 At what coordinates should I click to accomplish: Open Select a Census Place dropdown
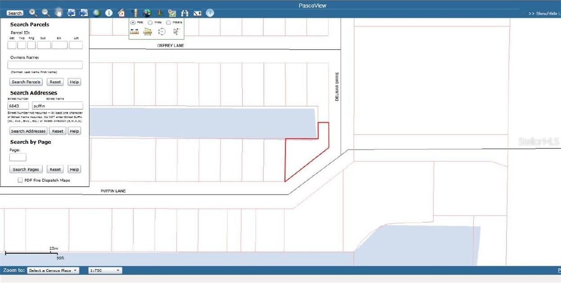[x=53, y=270]
